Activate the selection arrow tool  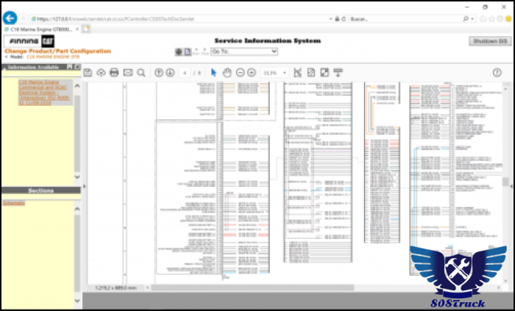click(x=214, y=72)
